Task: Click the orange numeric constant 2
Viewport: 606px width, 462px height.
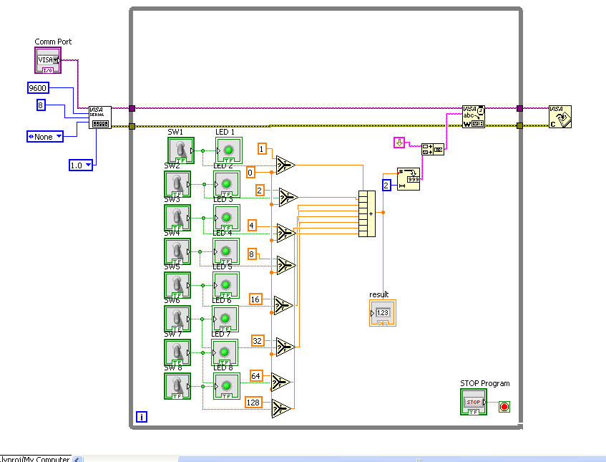Action: click(x=260, y=191)
